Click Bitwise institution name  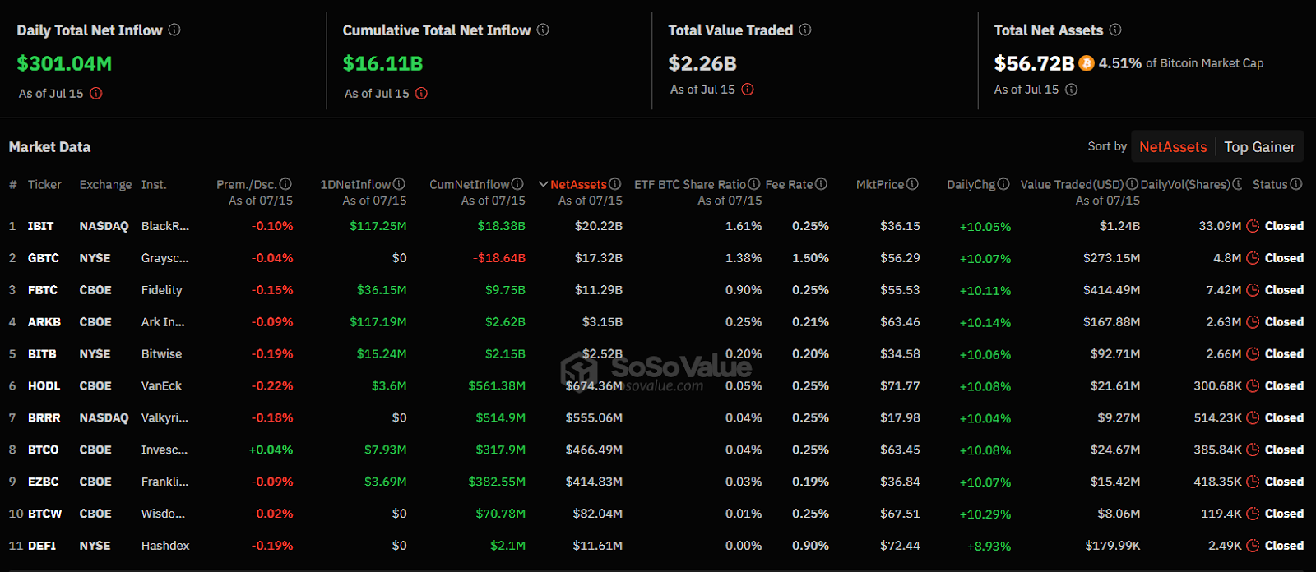161,354
